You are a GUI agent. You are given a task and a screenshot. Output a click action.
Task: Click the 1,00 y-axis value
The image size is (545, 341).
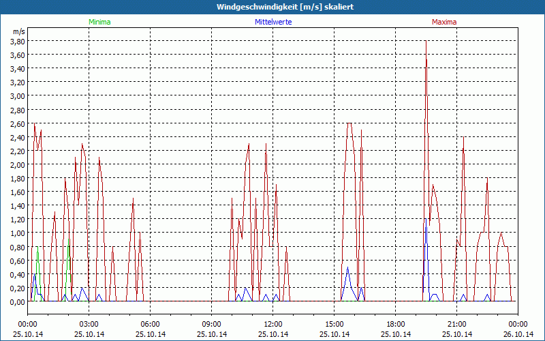(18, 233)
